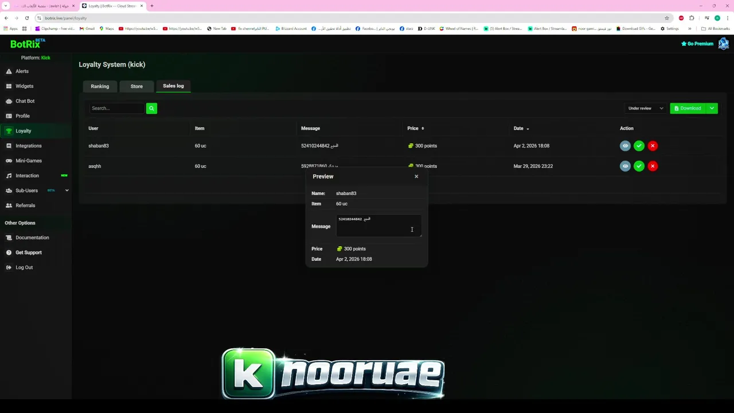Image resolution: width=734 pixels, height=413 pixels.
Task: Open the browser extensions menu
Action: 692,18
